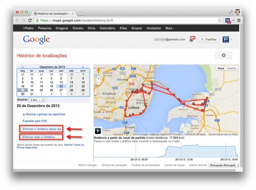Go back with the browser back arrow

[x=17, y=20]
